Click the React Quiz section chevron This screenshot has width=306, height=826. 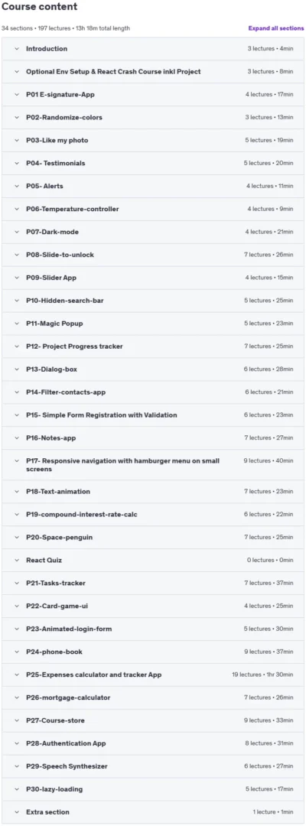click(17, 561)
